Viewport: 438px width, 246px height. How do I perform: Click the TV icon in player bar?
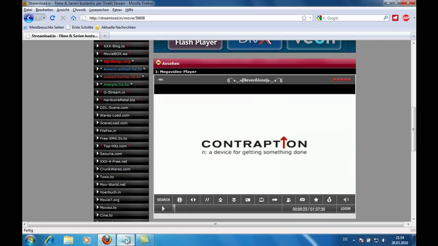coord(261,200)
